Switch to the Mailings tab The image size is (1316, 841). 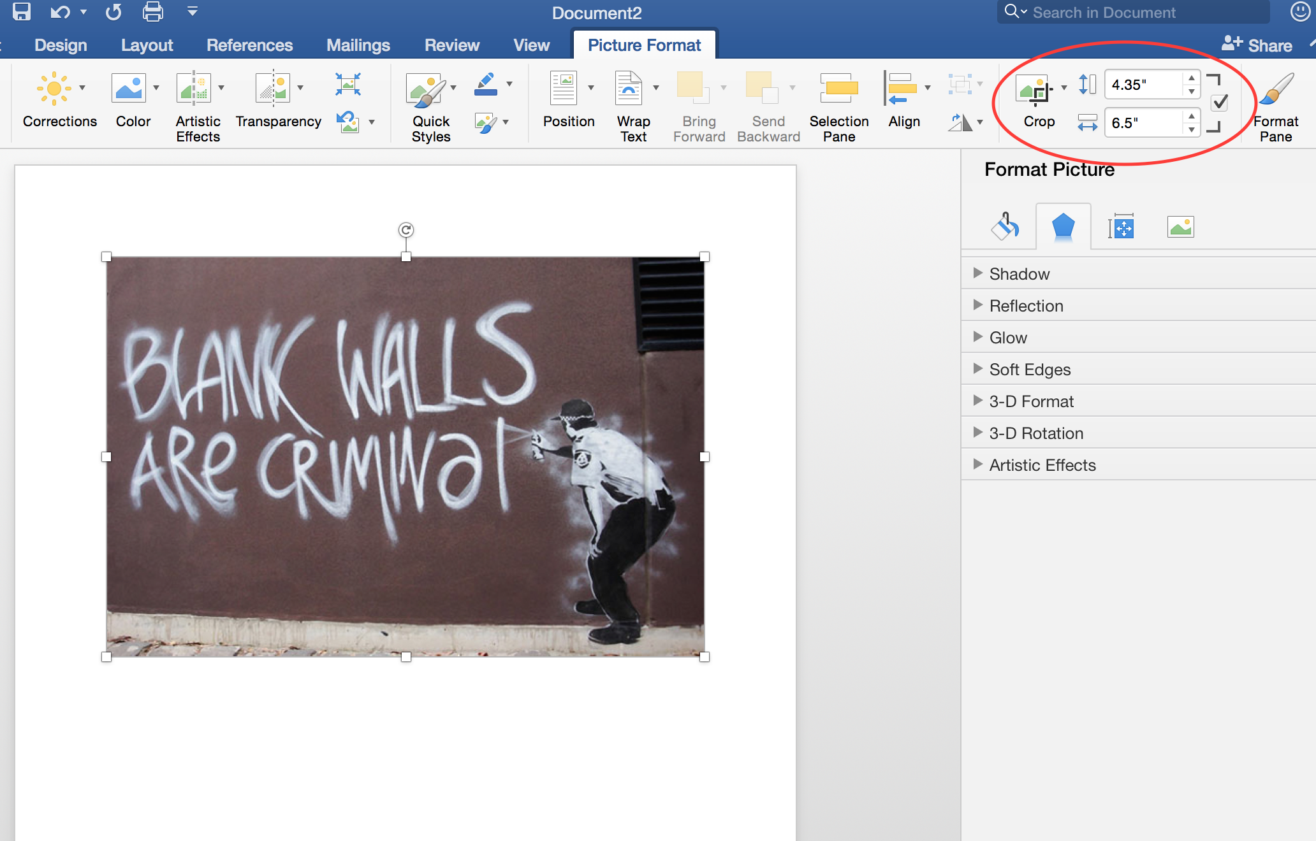click(358, 45)
